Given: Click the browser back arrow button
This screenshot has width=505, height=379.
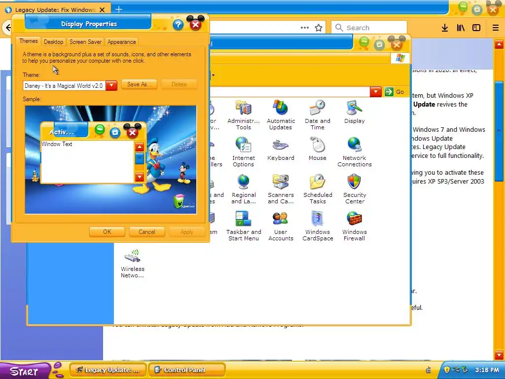Looking at the screenshot, I should [x=8, y=28].
